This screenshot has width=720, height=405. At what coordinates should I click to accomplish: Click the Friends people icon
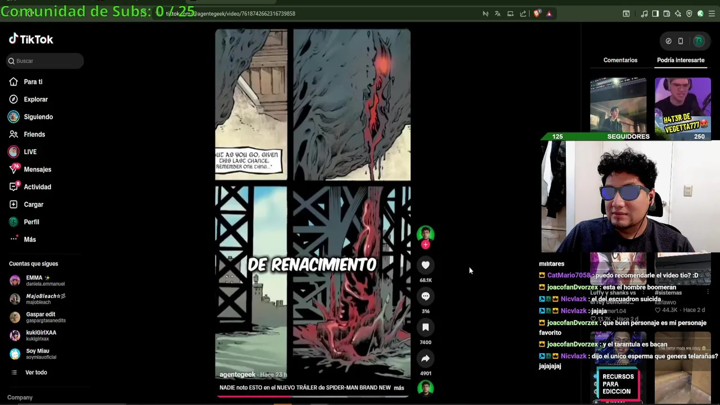13,134
